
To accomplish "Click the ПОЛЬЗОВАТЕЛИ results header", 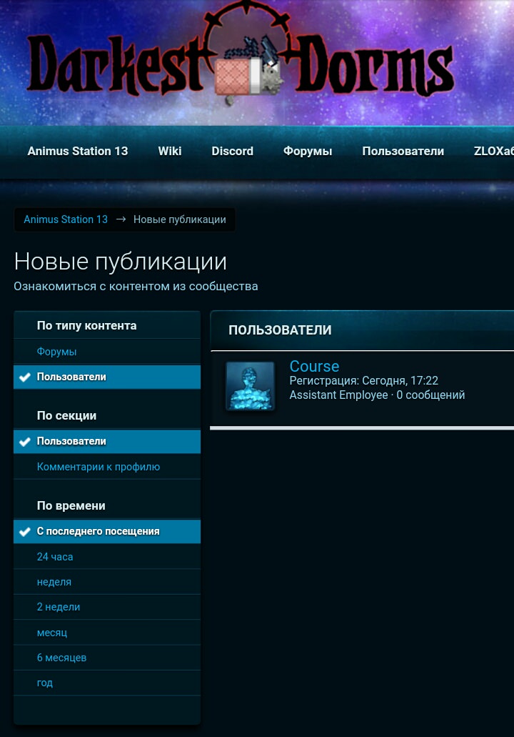I will coord(280,330).
